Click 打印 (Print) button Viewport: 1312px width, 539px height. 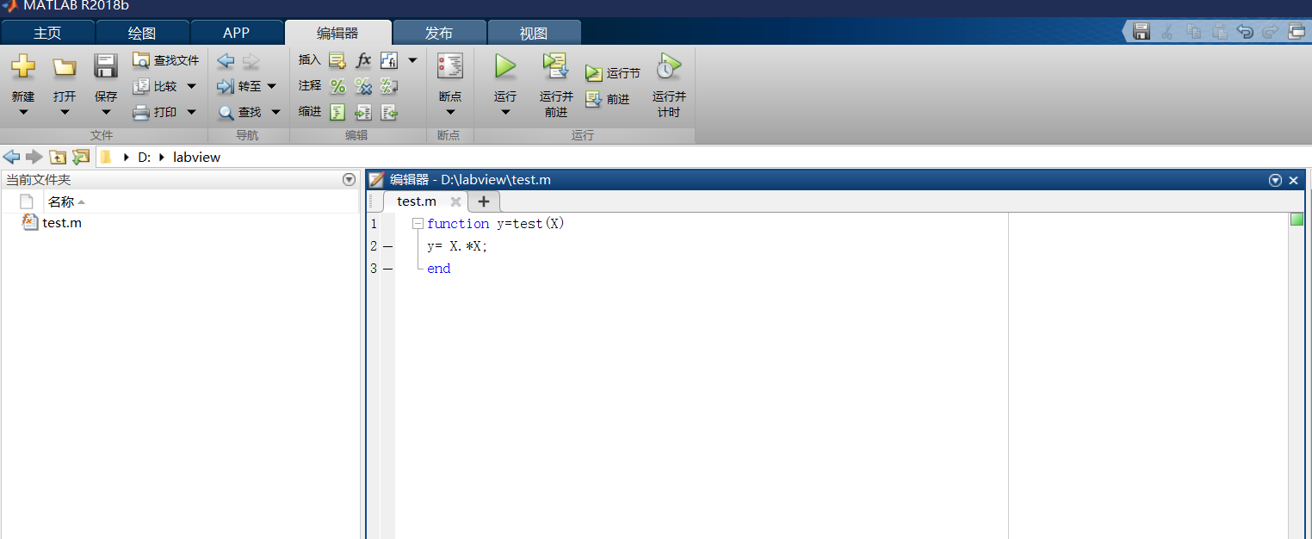point(156,112)
